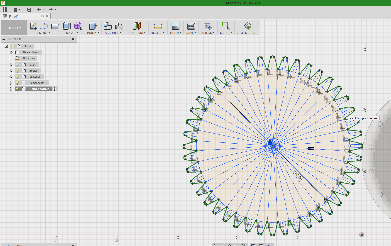Viewport: 391px width, 246px height.
Task: Collapse the P1 v4 root node
Action: click(x=7, y=46)
